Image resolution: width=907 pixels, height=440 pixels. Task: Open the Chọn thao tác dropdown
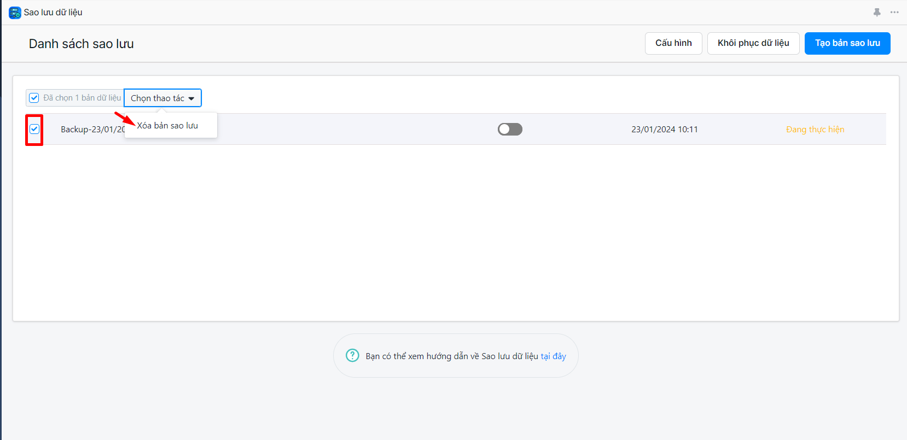tap(162, 98)
